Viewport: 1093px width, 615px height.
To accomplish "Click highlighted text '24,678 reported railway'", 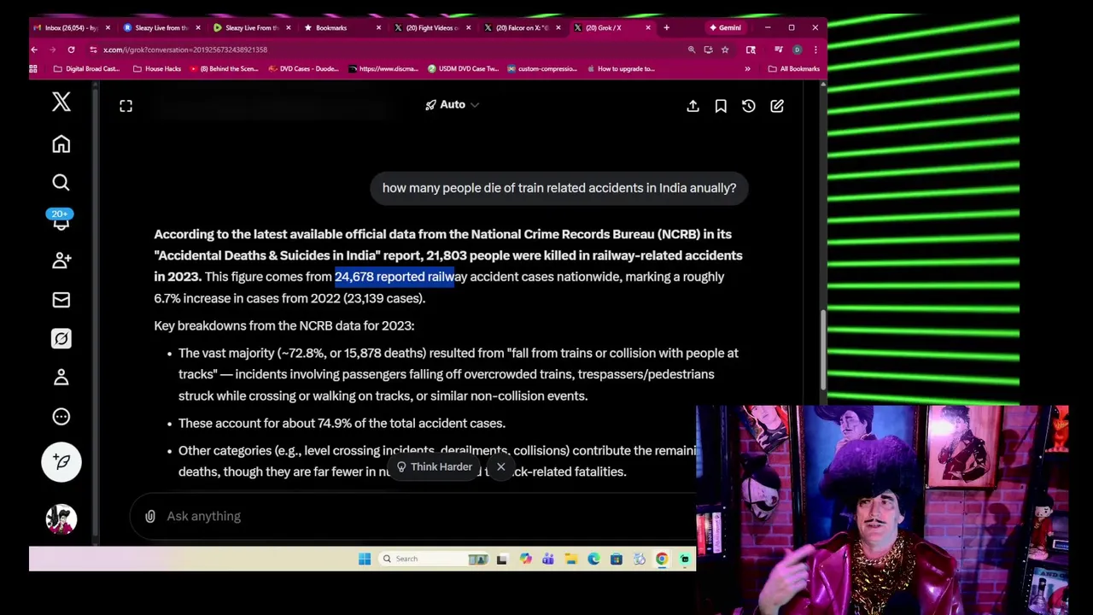I will click(x=401, y=277).
